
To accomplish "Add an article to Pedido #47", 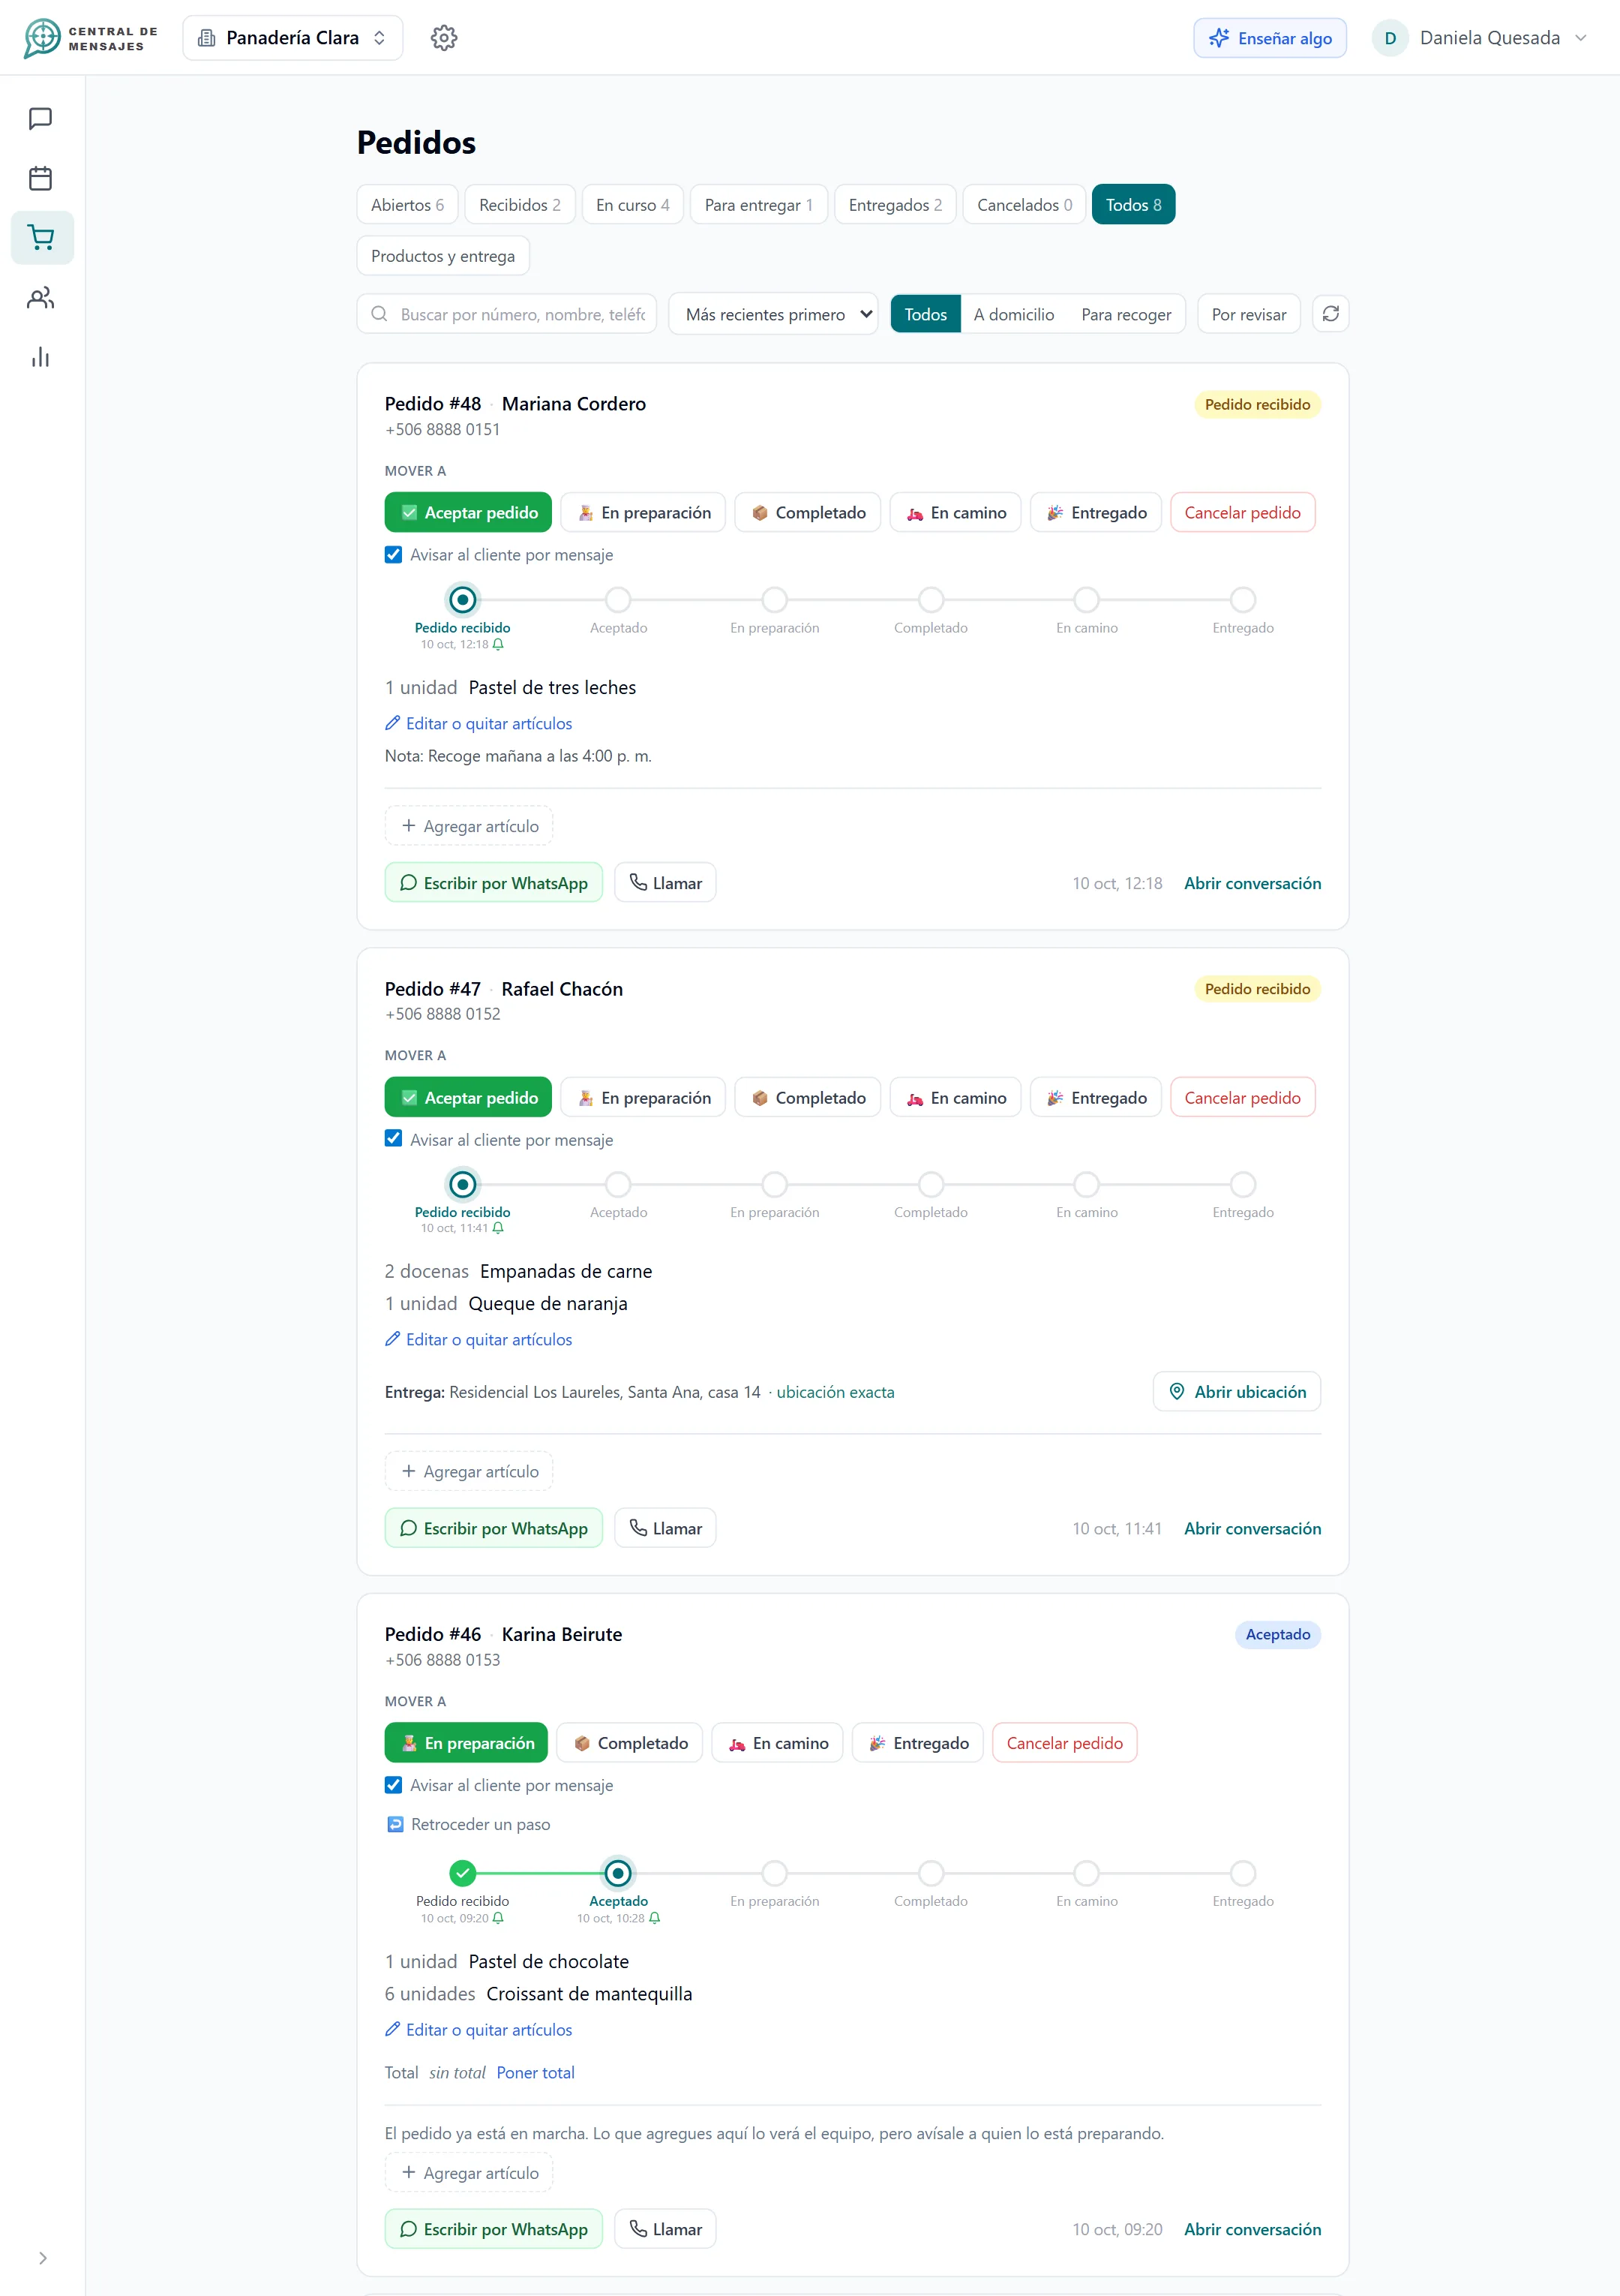I will coord(469,1471).
